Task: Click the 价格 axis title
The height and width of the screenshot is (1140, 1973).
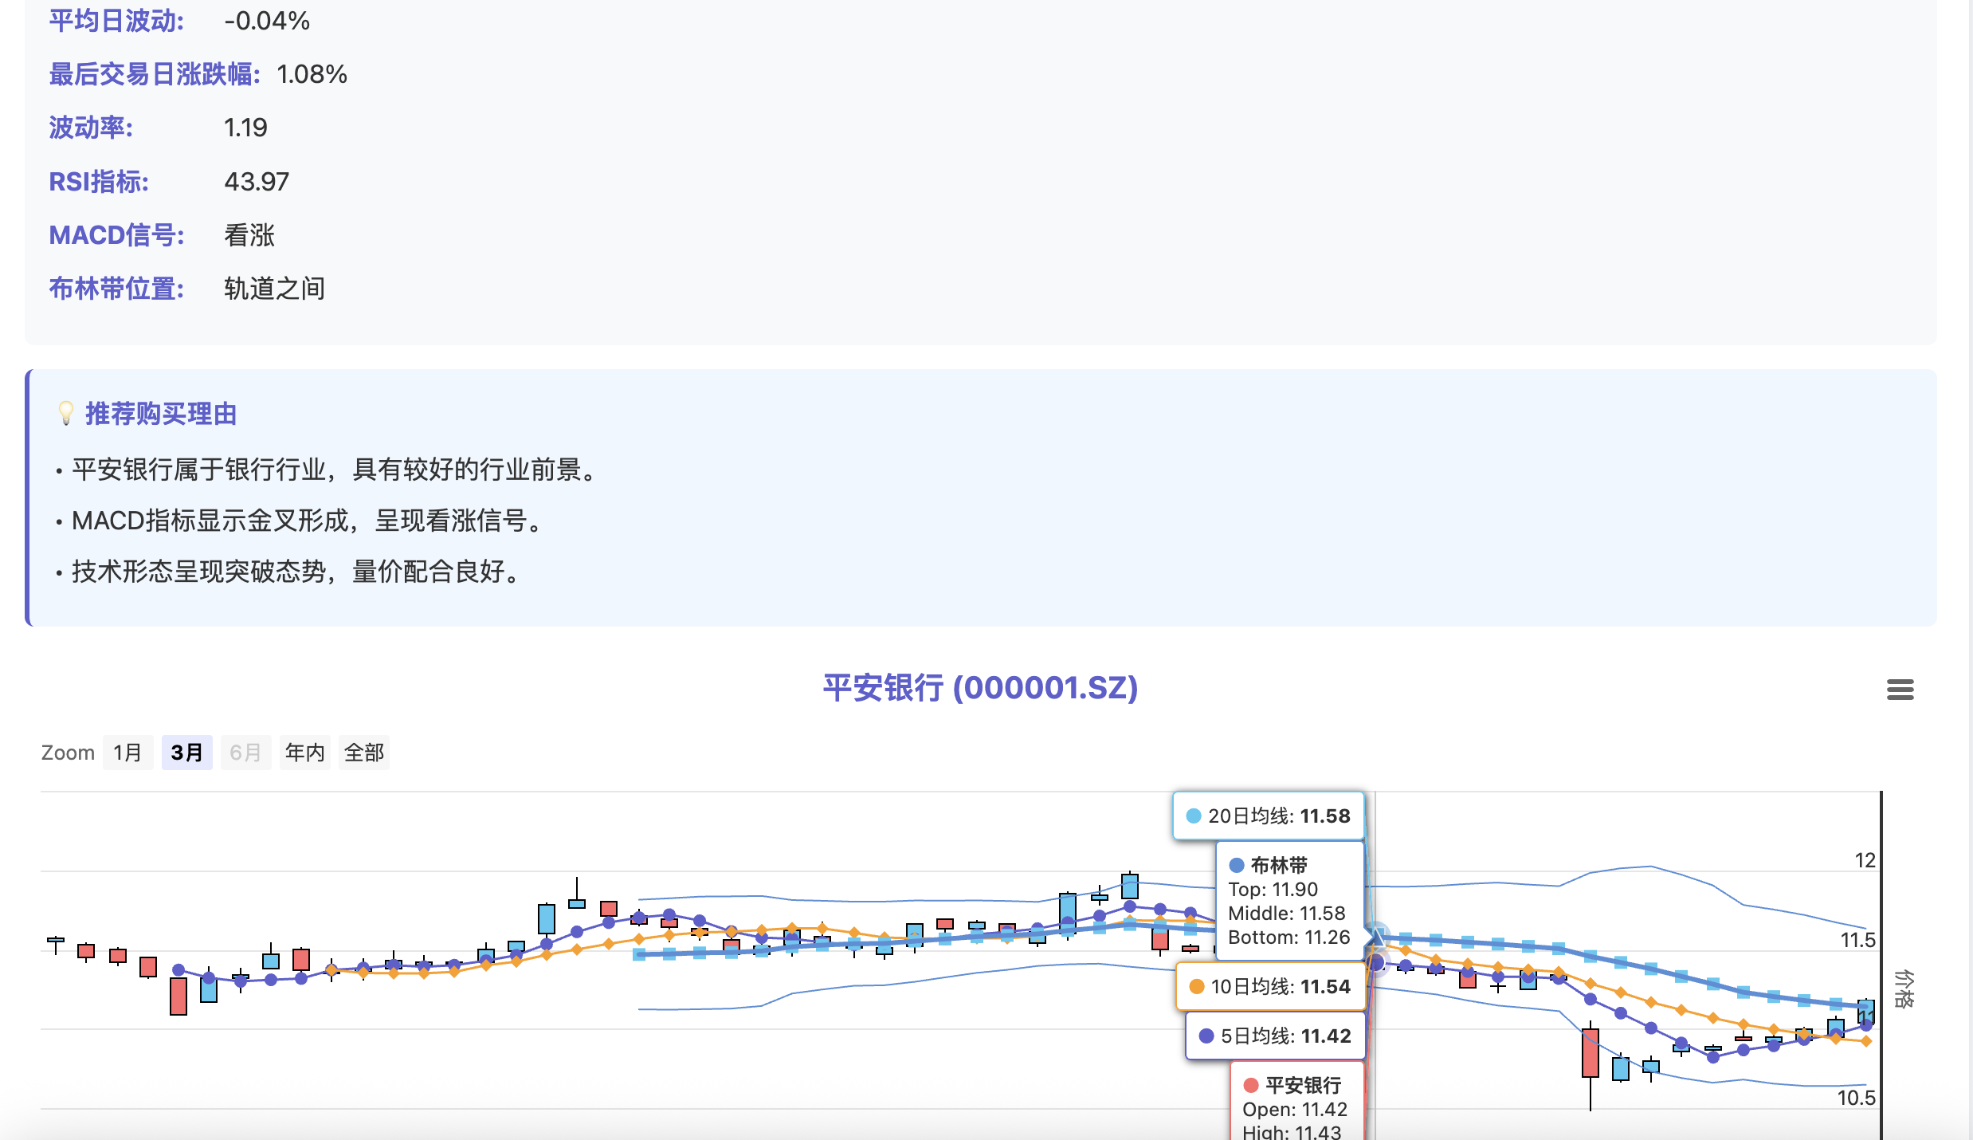Action: (x=1904, y=989)
